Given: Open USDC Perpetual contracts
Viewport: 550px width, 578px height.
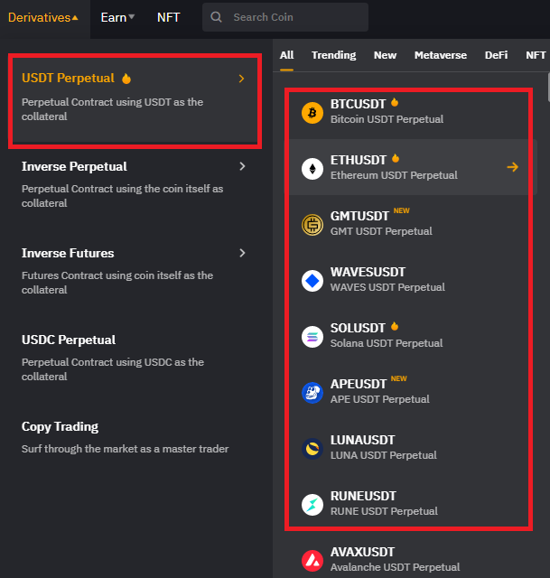Looking at the screenshot, I should tap(69, 340).
